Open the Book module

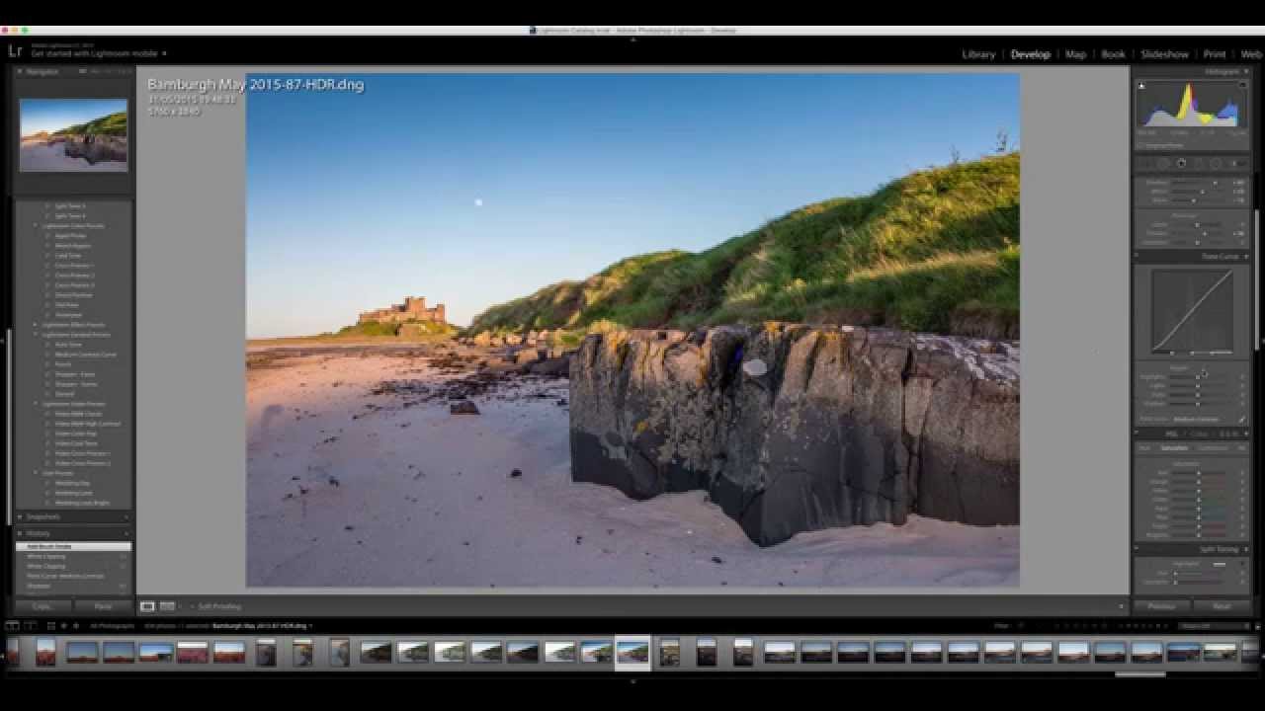click(x=1113, y=54)
